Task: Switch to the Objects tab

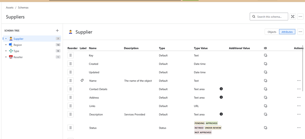Action: point(272,32)
